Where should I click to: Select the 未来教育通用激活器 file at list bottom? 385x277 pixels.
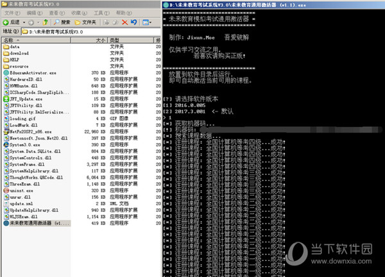click(38, 223)
